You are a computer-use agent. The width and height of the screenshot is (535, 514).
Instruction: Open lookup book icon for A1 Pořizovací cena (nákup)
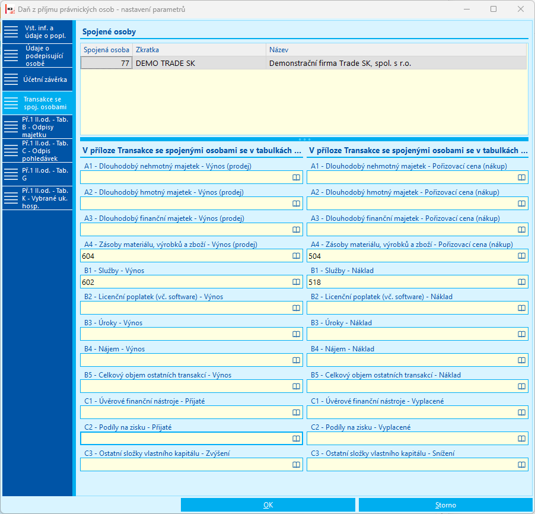click(x=521, y=177)
